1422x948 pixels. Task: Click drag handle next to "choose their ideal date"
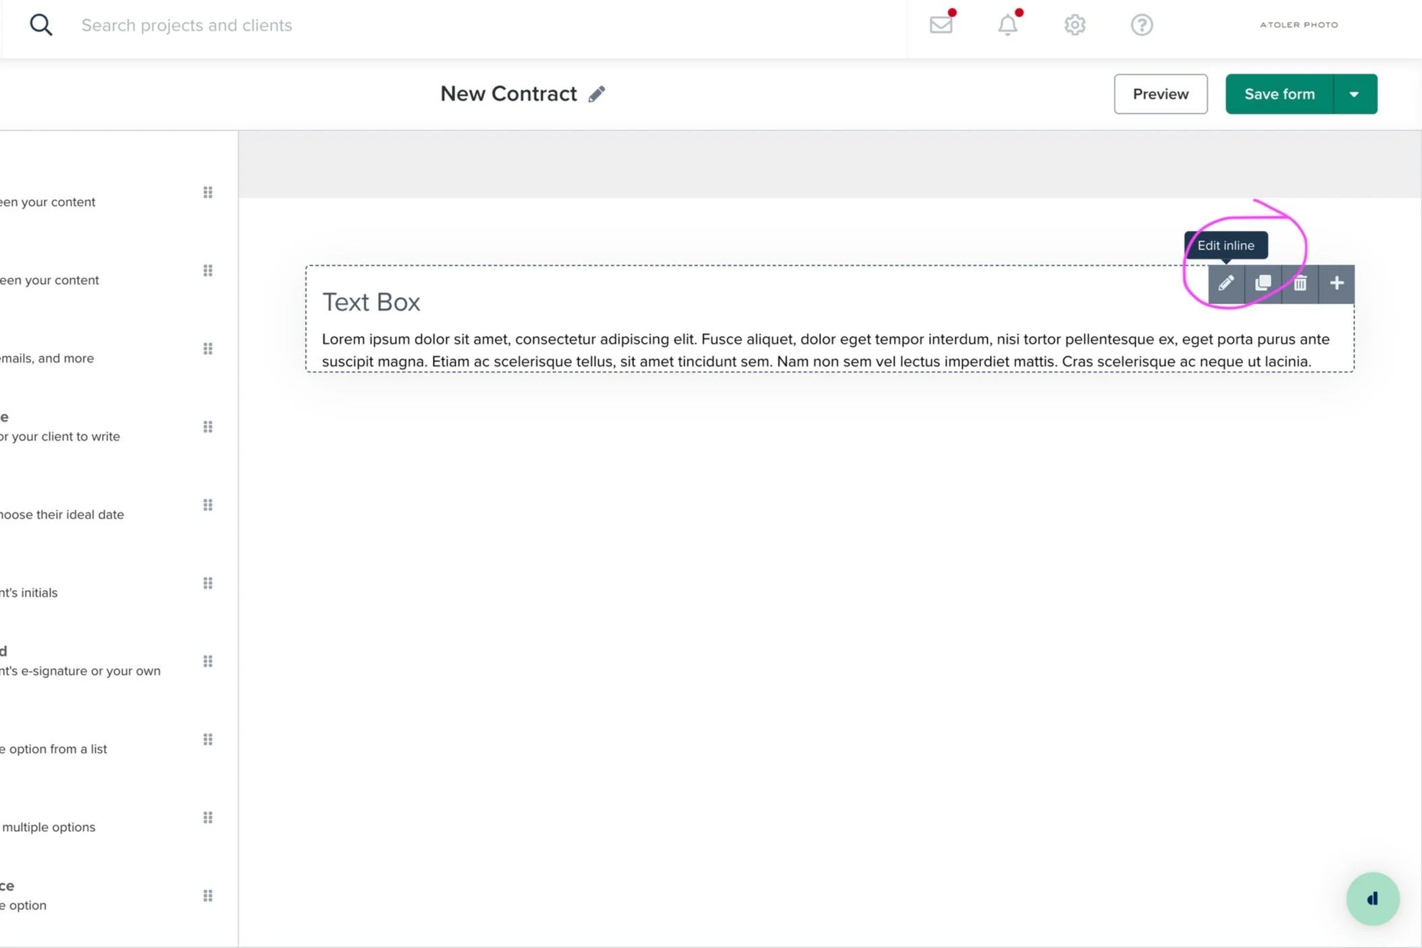pos(208,505)
